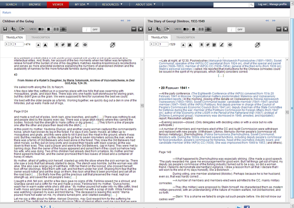
Task: Open ABOUT SDA dropdown menu
Action: pyautogui.click(x=146, y=4)
